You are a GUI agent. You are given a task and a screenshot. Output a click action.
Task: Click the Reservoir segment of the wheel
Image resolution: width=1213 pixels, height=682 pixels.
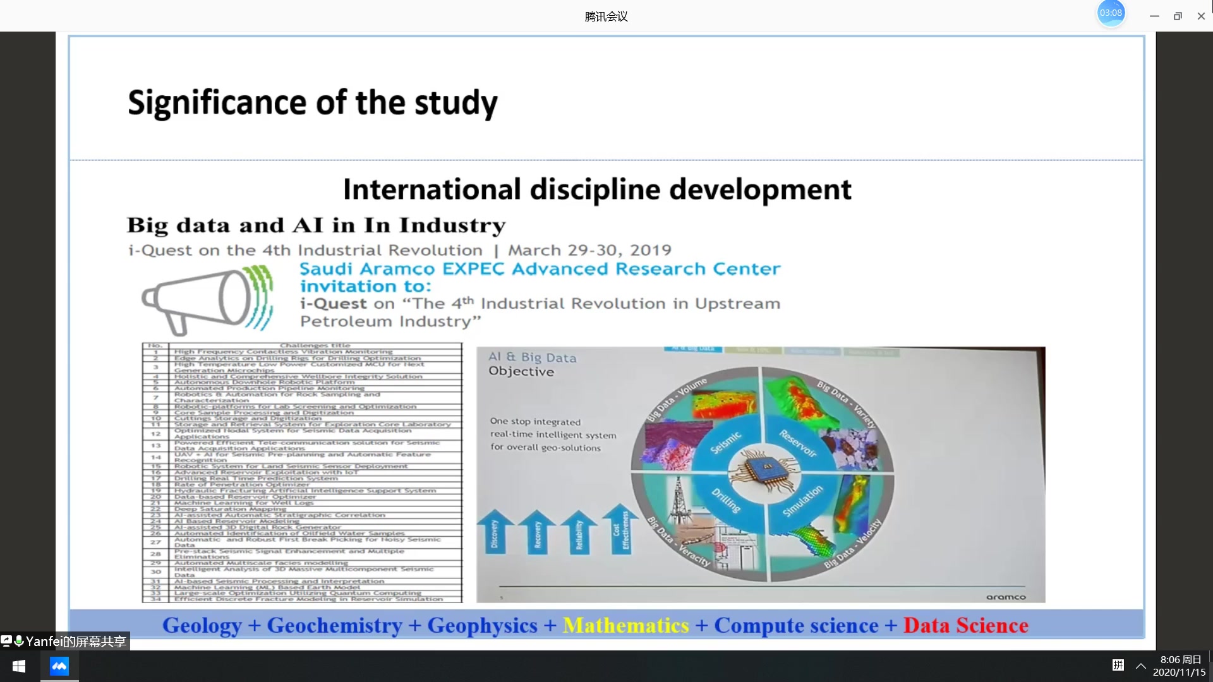click(x=798, y=443)
